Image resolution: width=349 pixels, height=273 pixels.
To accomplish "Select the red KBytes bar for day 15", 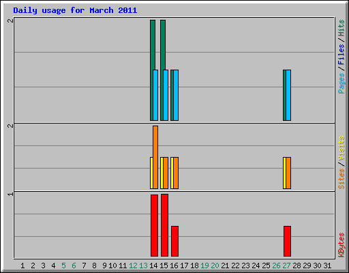I will click(164, 225).
